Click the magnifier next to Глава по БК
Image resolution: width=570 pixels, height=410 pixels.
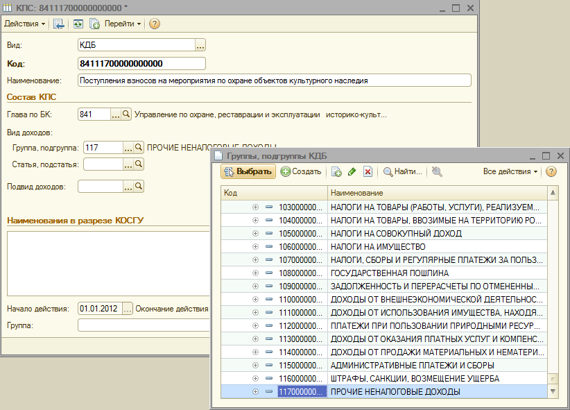tap(126, 114)
